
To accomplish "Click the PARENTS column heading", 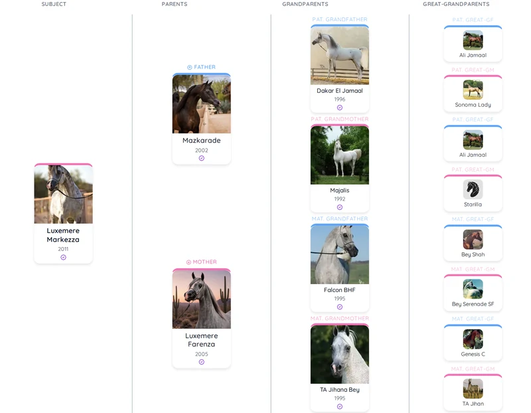I will tap(175, 4).
